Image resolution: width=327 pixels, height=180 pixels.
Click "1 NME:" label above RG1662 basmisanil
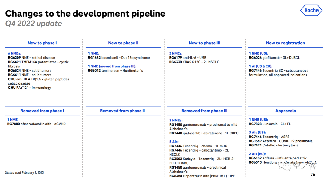pos(94,53)
